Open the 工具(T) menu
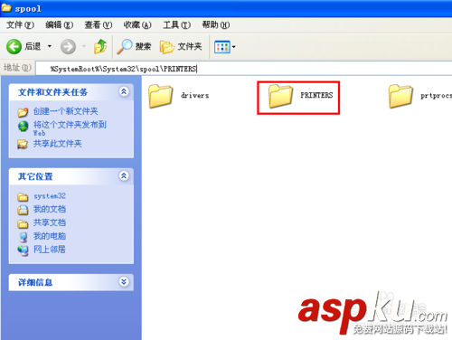Screen dimensions: 452x340 click(x=176, y=24)
